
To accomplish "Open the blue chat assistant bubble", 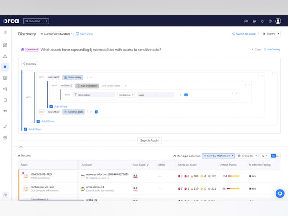I will click(x=280, y=193).
